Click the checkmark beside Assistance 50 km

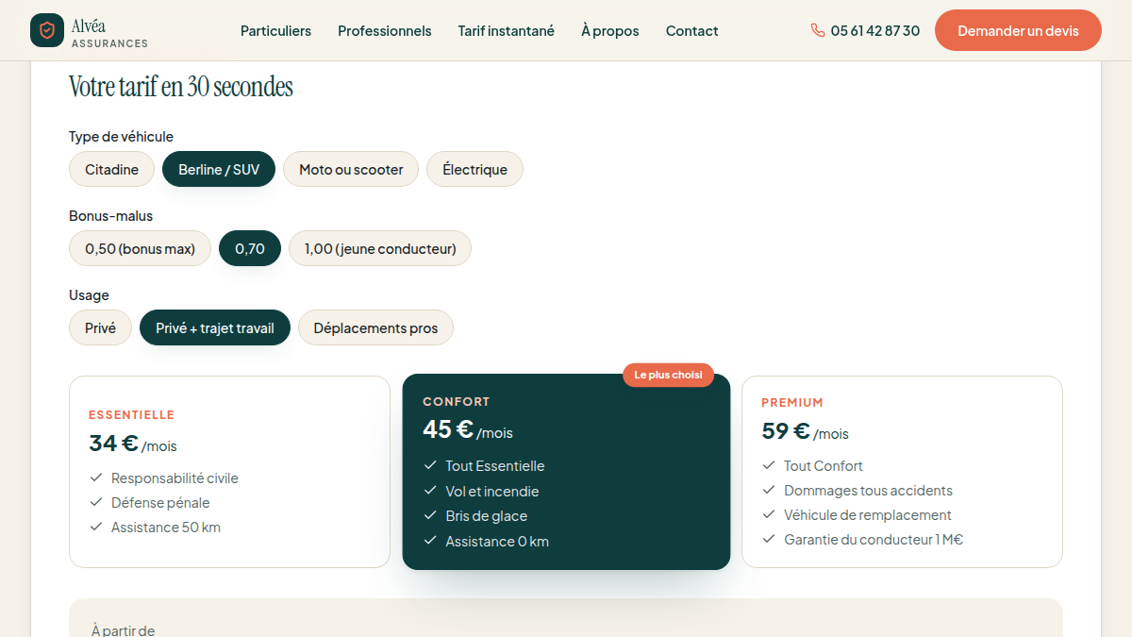[x=95, y=527]
